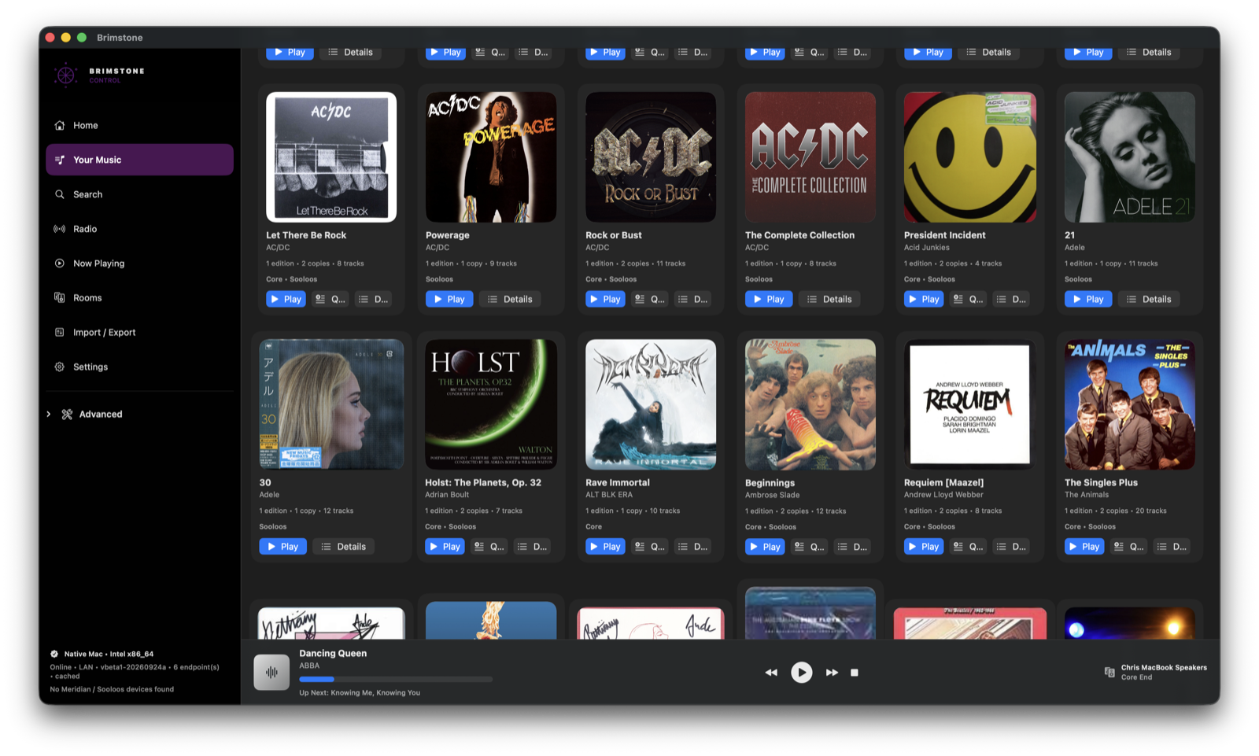This screenshot has height=756, width=1259.
Task: Select the Rave Immortal album artwork
Action: coord(651,404)
